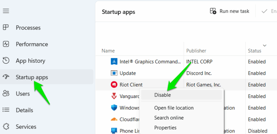Click the Details list icon
This screenshot has height=134, width=277.
[x=6, y=110]
